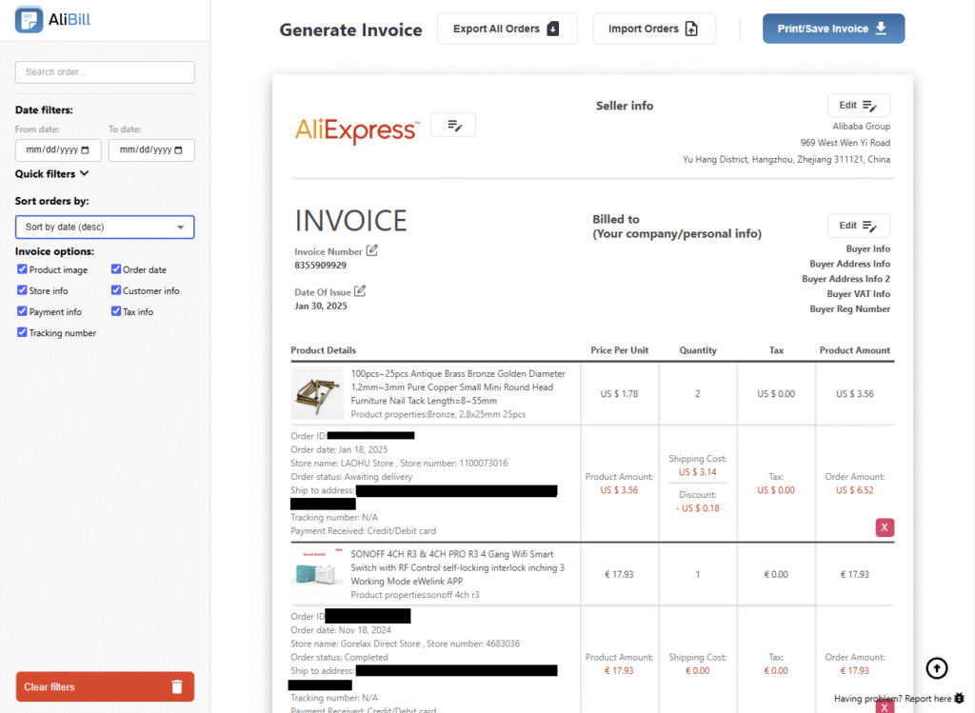Screen dimensions: 975x713
Task: Click the Clear filters button
Action: coord(105,687)
